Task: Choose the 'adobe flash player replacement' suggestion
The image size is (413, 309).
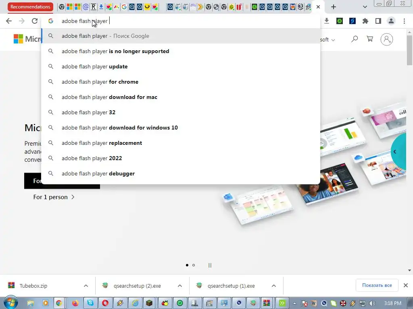Action: (x=181, y=143)
